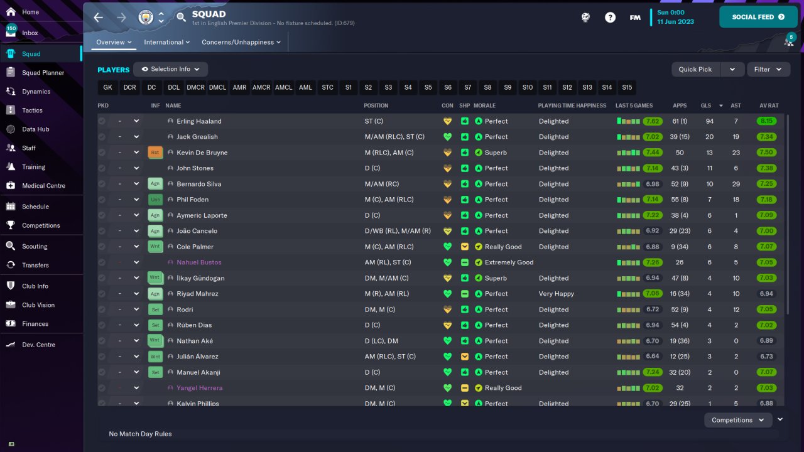Screen dimensions: 804x452
Task: Switch to the Overview tab
Action: point(114,42)
